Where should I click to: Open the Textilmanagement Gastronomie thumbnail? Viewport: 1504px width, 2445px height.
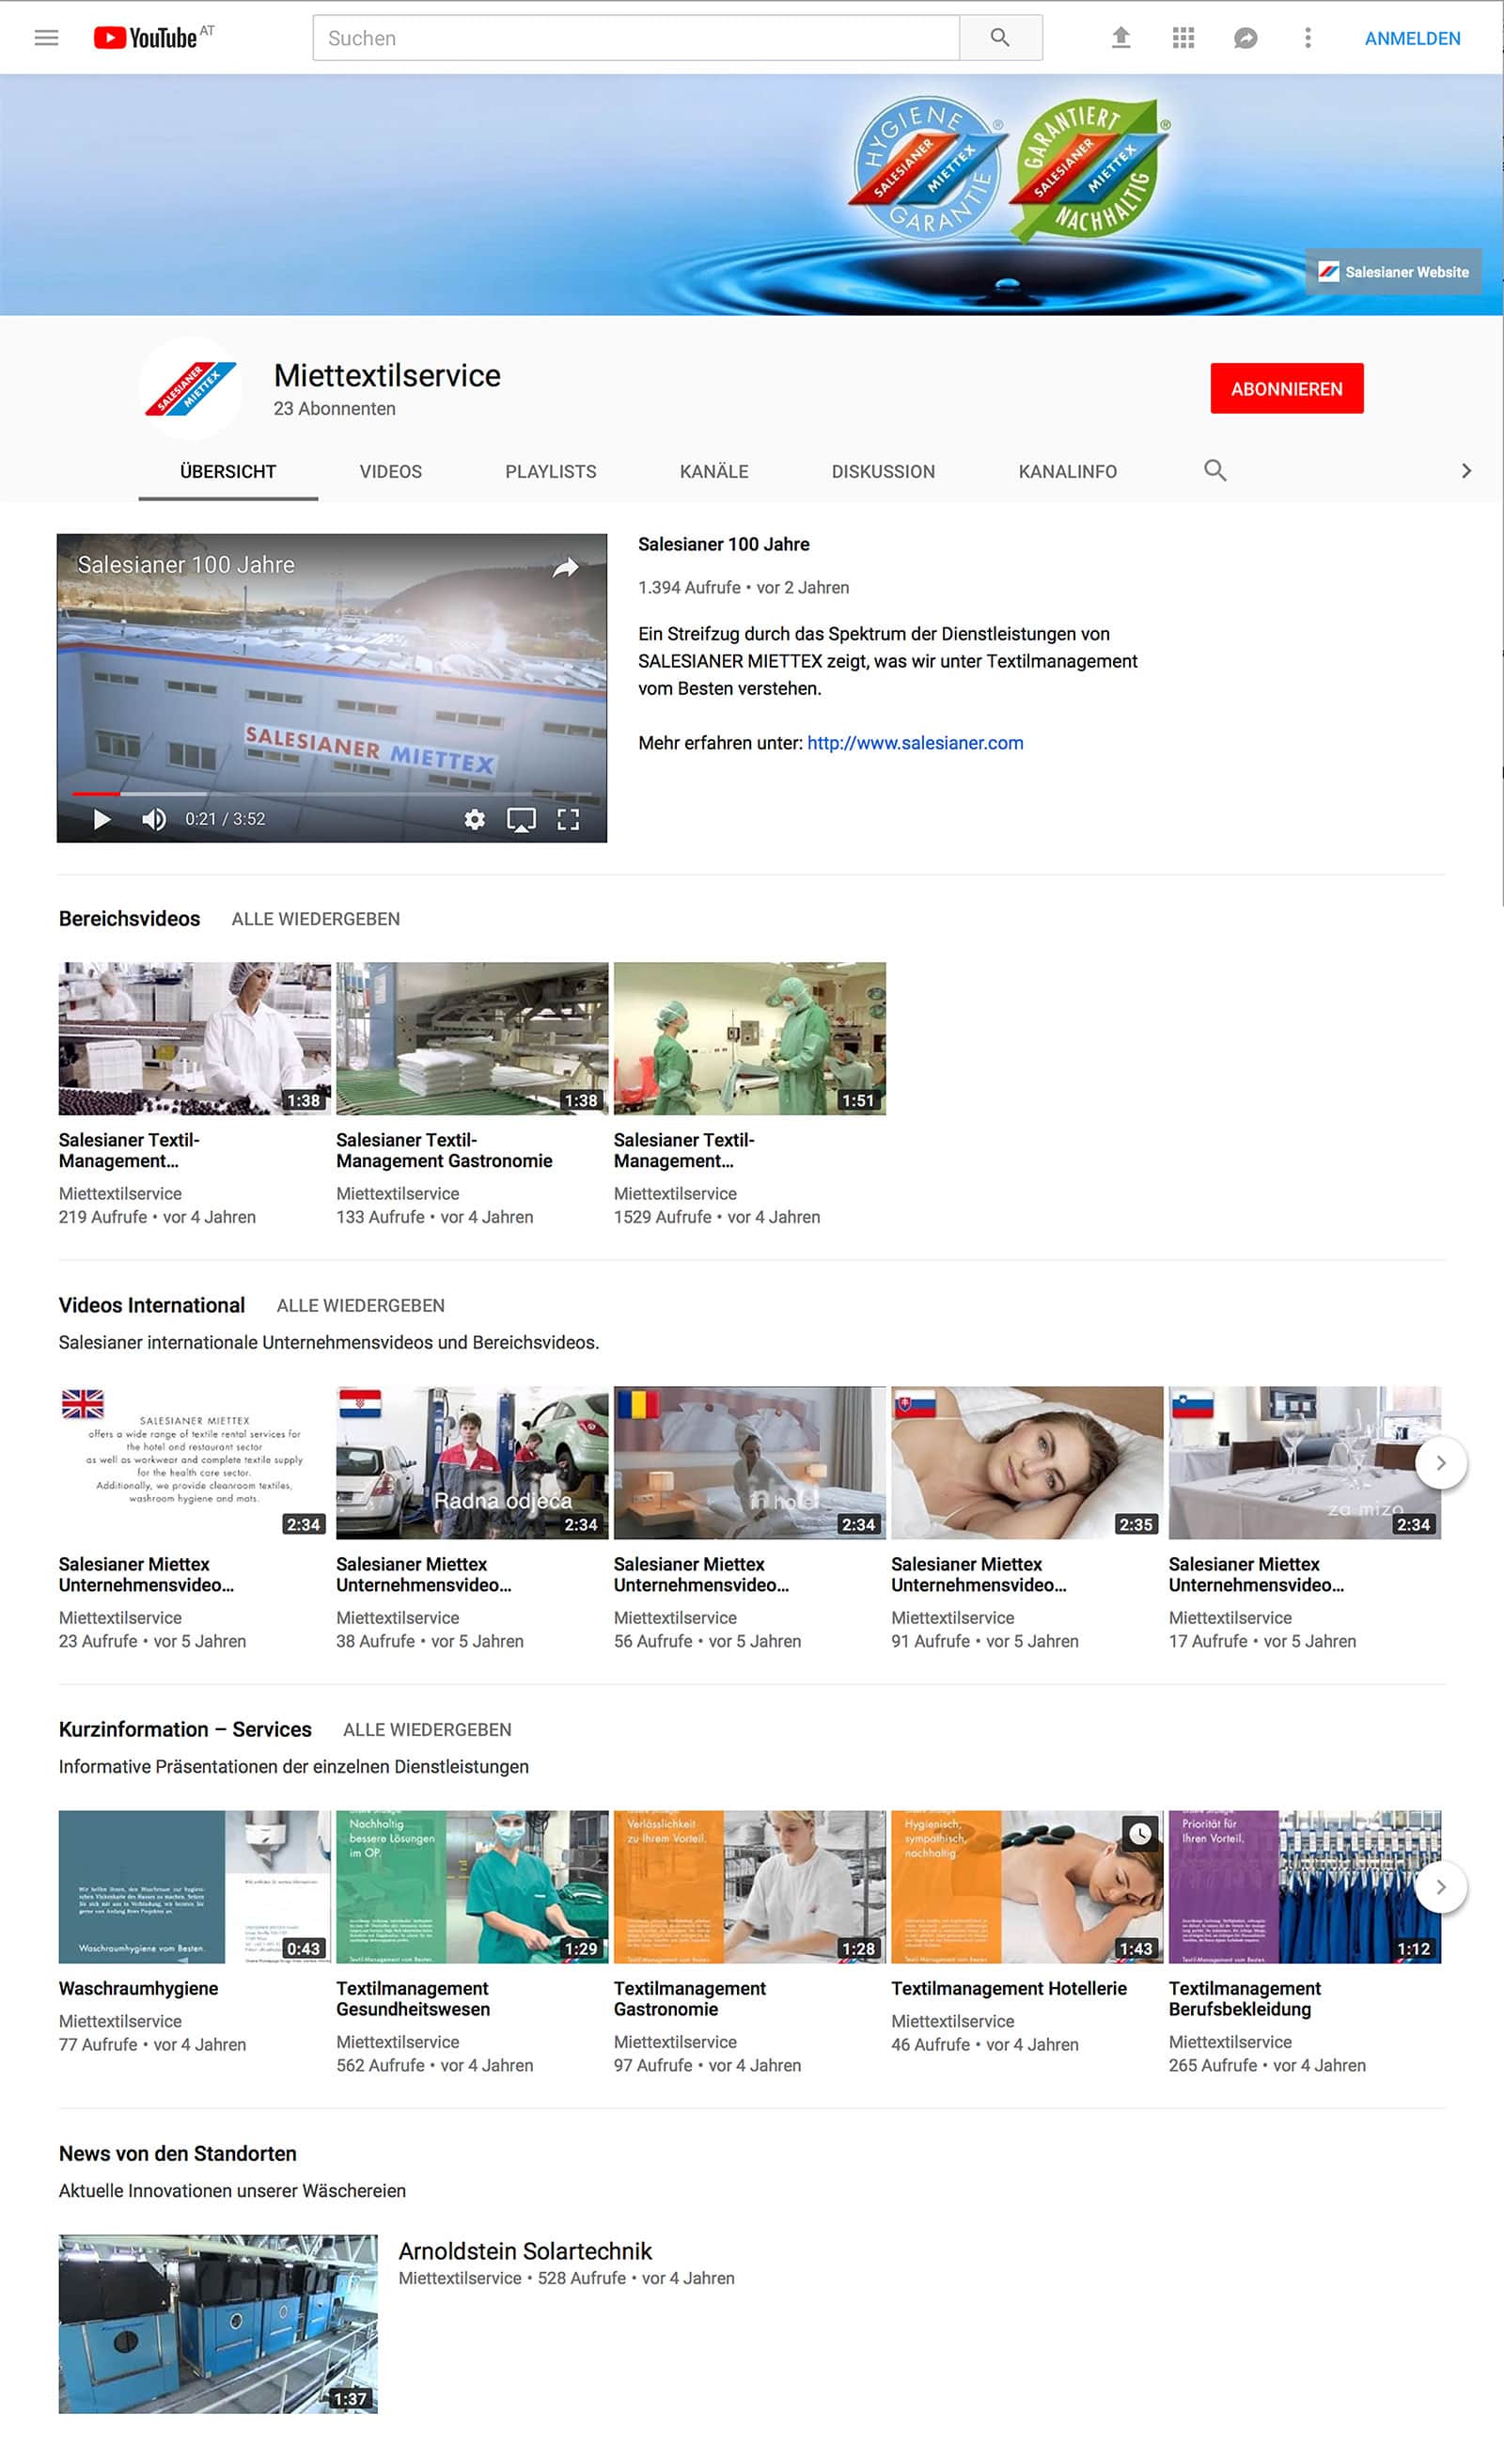[x=749, y=1885]
